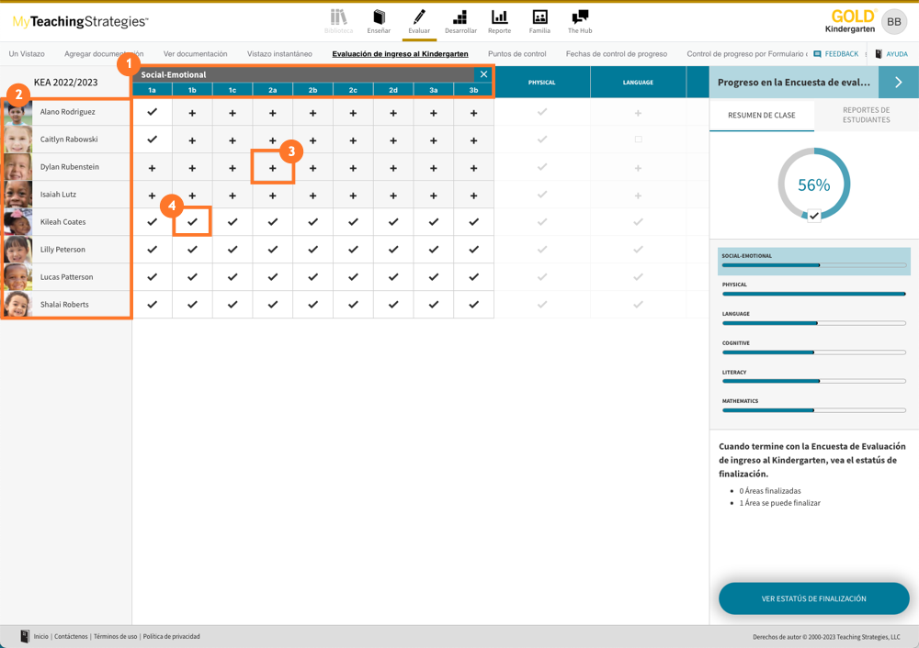Toggle Kileah Coates checkmark in column 1b

[192, 222]
